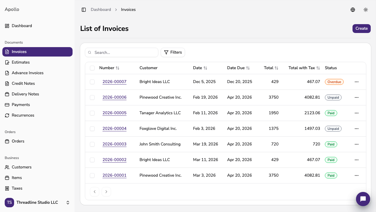
Task: Open the language globe icon
Action: pos(353,10)
